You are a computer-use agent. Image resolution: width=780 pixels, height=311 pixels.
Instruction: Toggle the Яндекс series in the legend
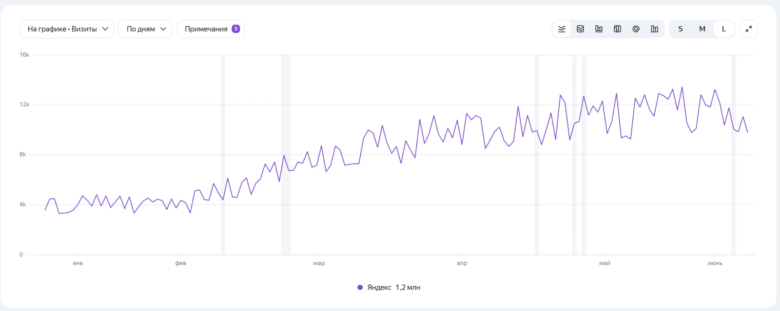click(x=389, y=288)
